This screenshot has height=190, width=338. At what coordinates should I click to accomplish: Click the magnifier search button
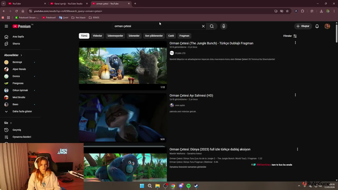pos(212,26)
